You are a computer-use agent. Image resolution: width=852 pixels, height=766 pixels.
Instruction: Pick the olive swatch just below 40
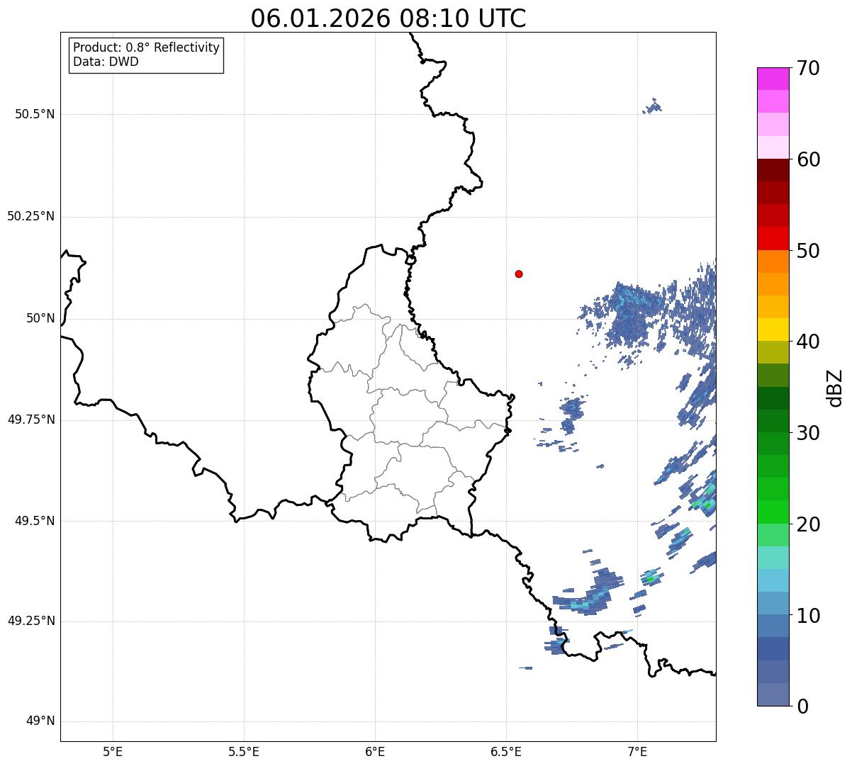pyautogui.click(x=773, y=352)
